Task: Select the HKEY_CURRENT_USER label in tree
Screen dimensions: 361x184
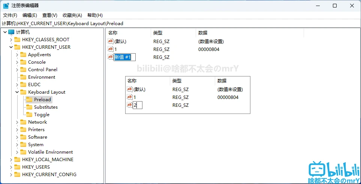Action: coord(46,47)
